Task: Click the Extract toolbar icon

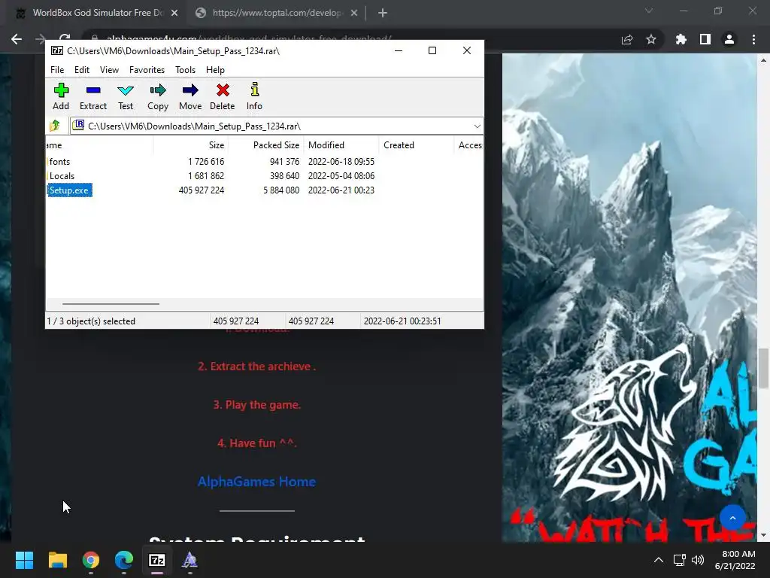Action: 92,96
